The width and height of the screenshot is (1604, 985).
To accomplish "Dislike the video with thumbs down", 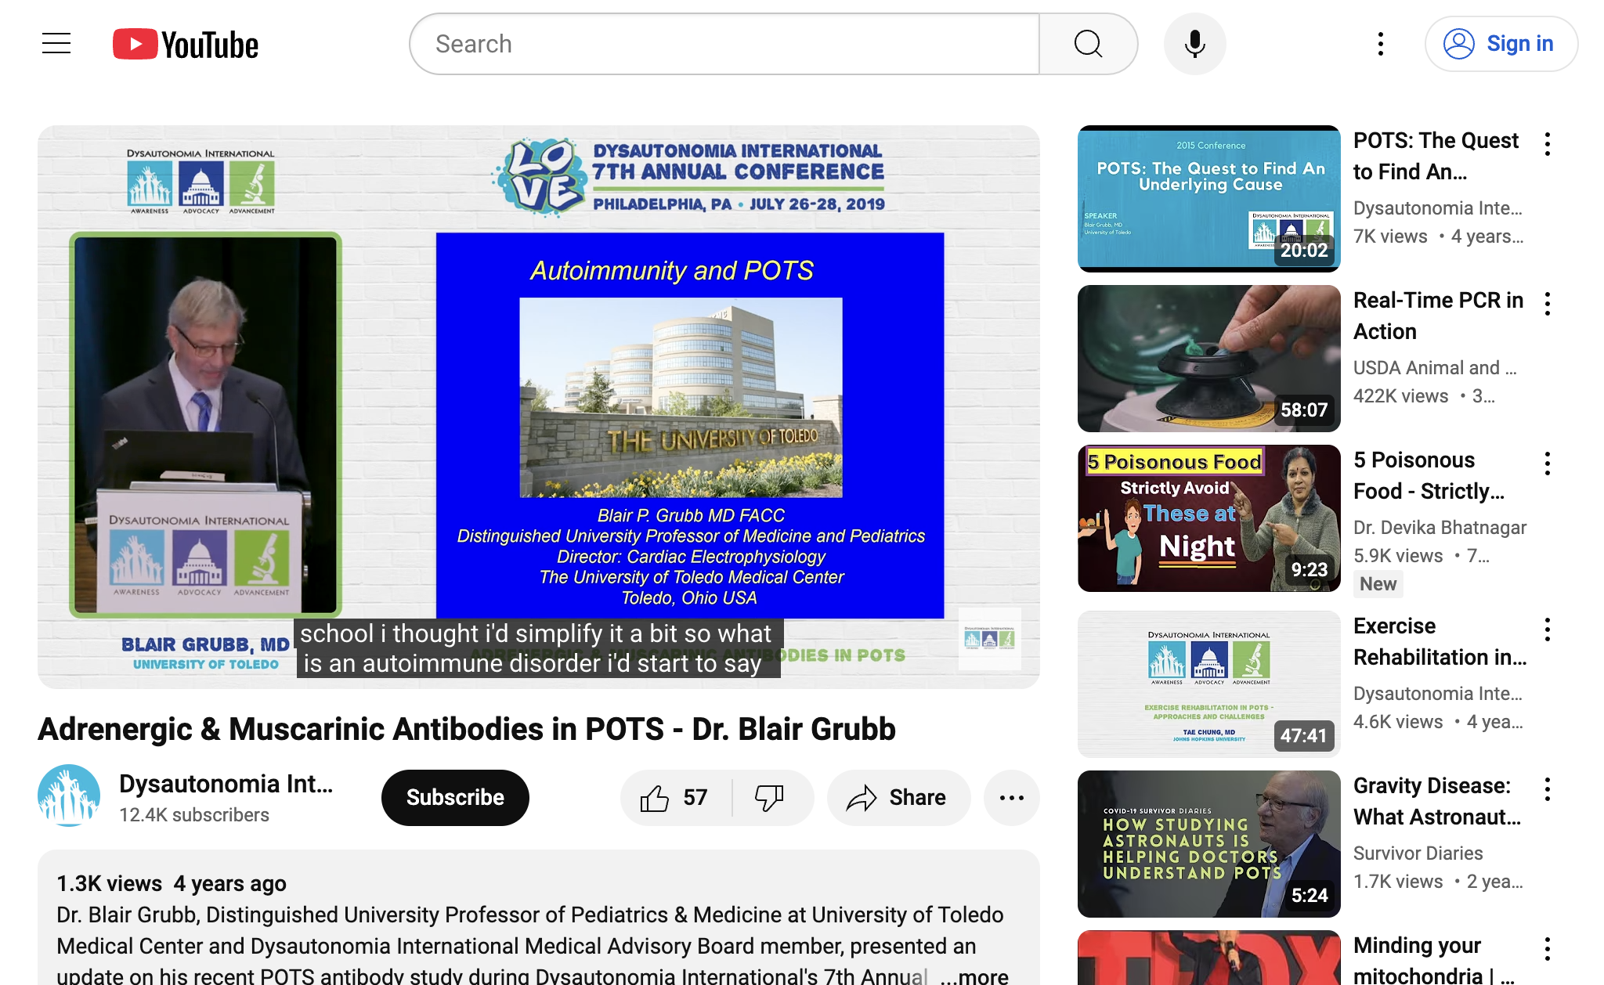I will pos(771,798).
